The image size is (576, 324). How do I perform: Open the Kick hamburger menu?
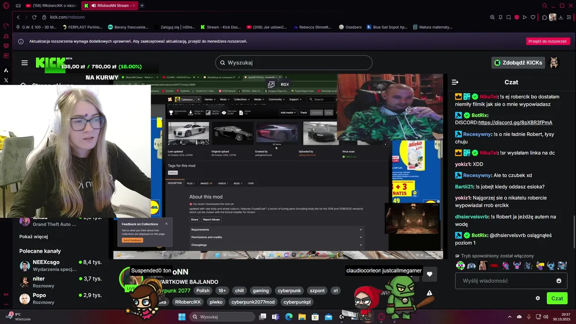(24, 63)
